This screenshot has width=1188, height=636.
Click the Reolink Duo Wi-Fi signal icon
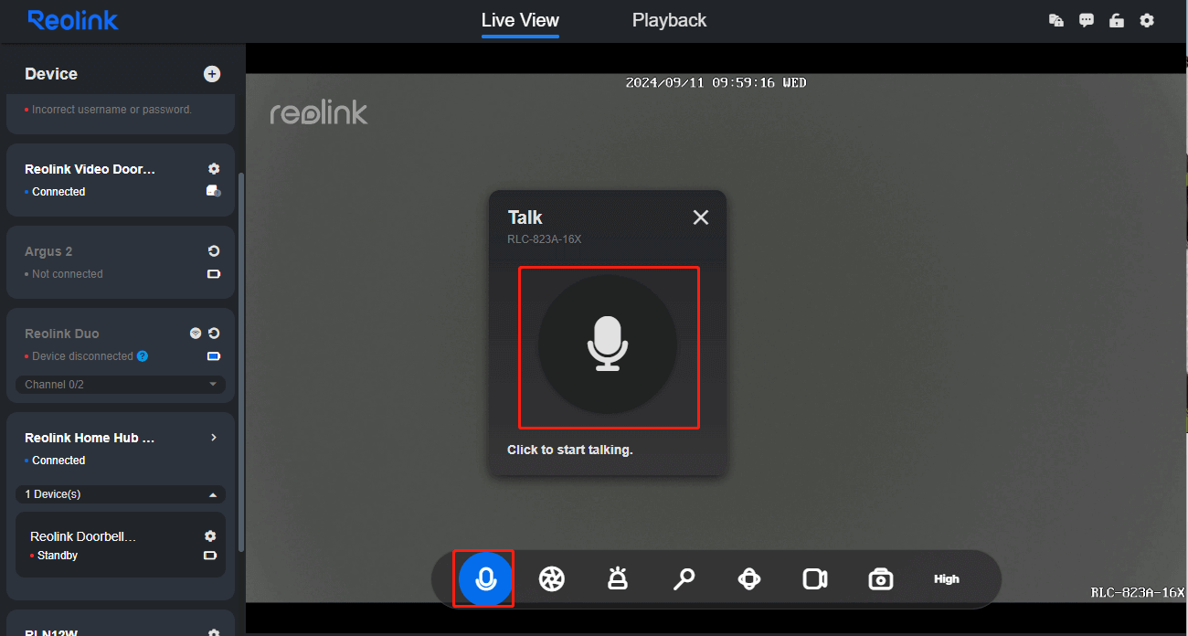point(196,334)
